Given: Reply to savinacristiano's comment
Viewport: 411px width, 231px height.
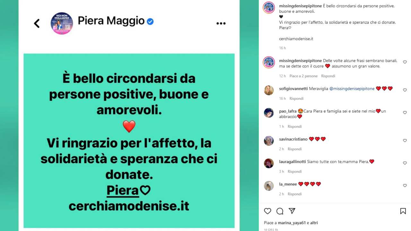Looking at the screenshot, I should coord(294,149).
